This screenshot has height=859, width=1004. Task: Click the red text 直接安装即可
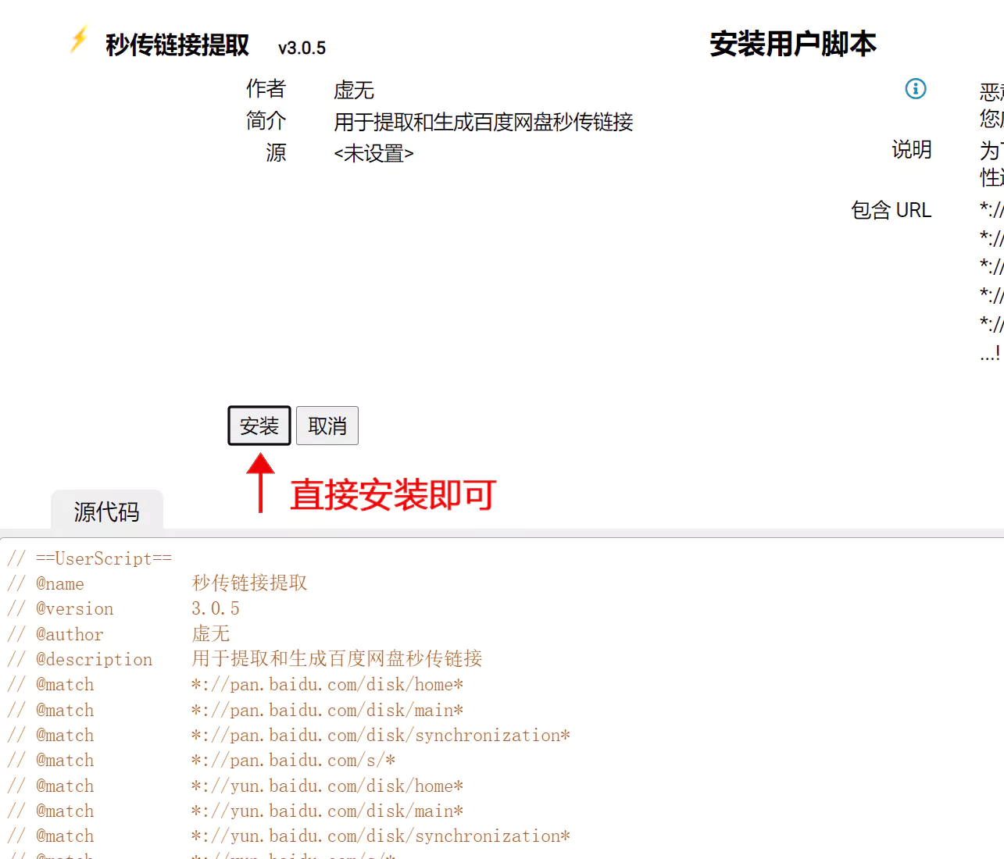[x=393, y=495]
